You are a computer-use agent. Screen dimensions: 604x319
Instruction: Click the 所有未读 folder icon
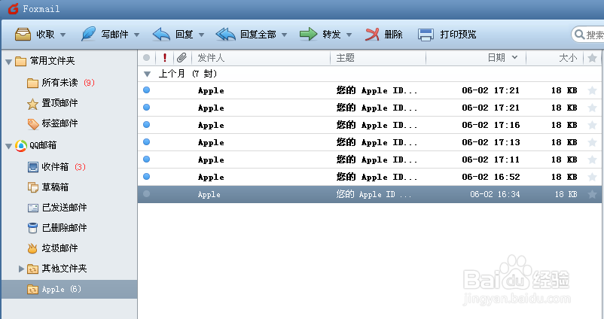[x=32, y=83]
